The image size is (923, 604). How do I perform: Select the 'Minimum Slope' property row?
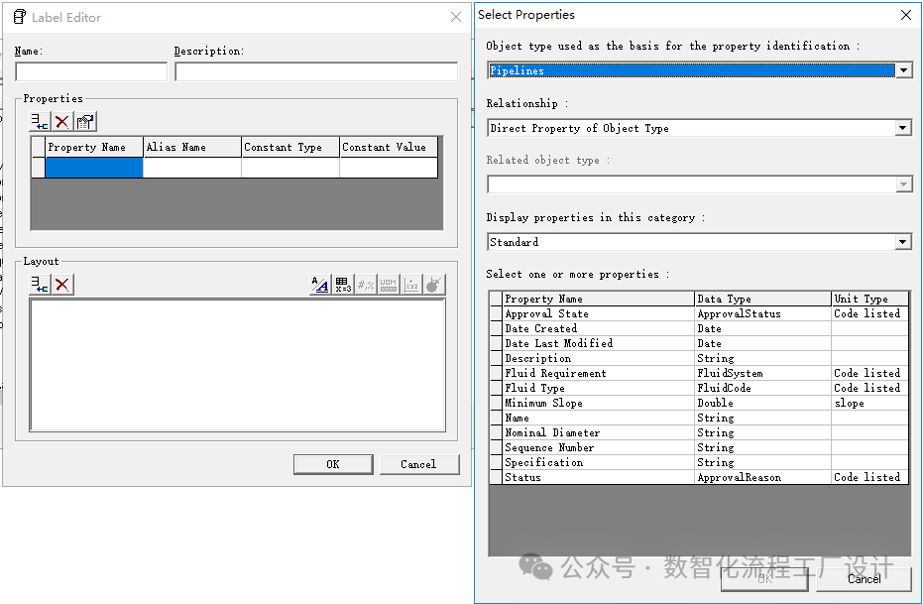click(699, 404)
